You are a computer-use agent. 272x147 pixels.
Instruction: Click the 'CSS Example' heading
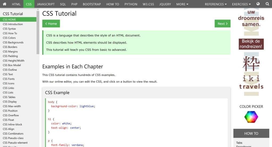57,93
